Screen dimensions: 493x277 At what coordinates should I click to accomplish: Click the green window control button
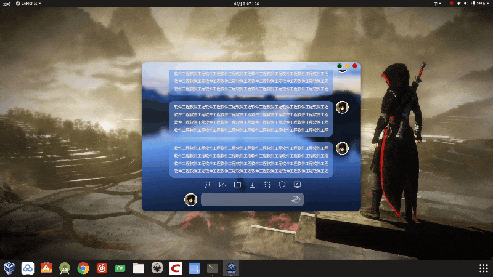pos(340,66)
